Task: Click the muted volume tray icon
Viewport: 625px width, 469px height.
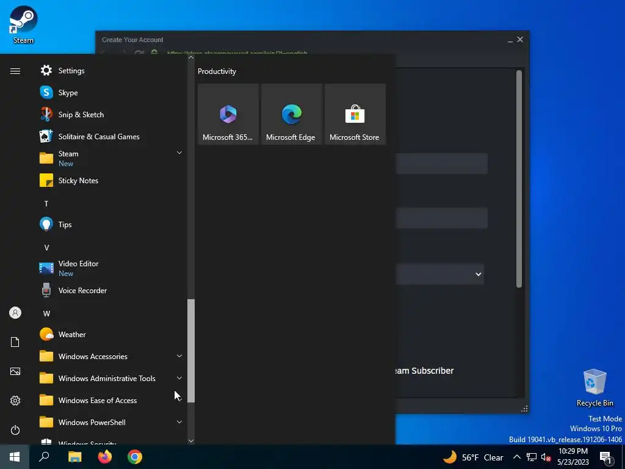Action: coord(546,457)
